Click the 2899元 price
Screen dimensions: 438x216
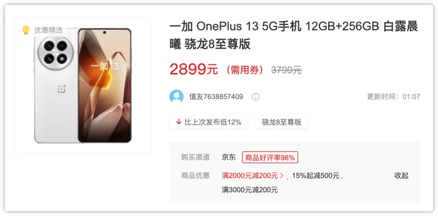[193, 69]
